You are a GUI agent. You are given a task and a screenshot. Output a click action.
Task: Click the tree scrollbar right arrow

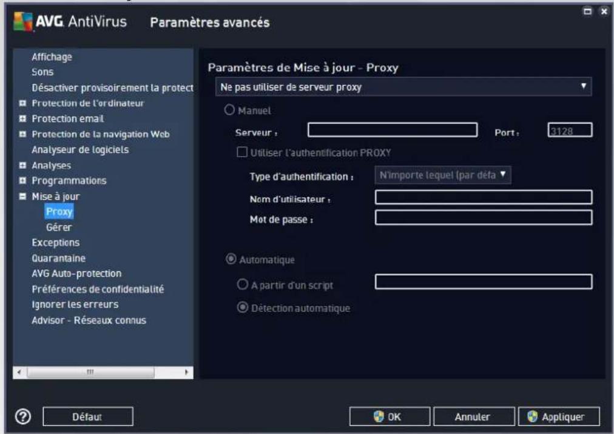click(186, 372)
